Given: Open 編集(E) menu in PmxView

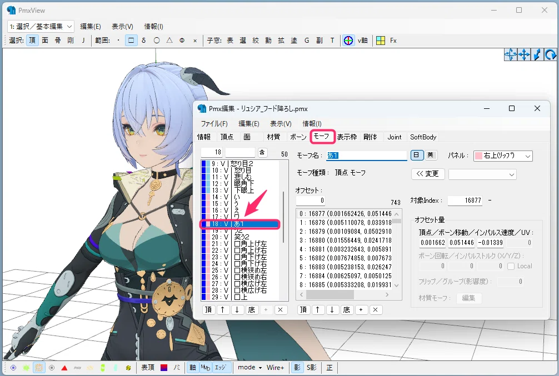Looking at the screenshot, I should [91, 26].
